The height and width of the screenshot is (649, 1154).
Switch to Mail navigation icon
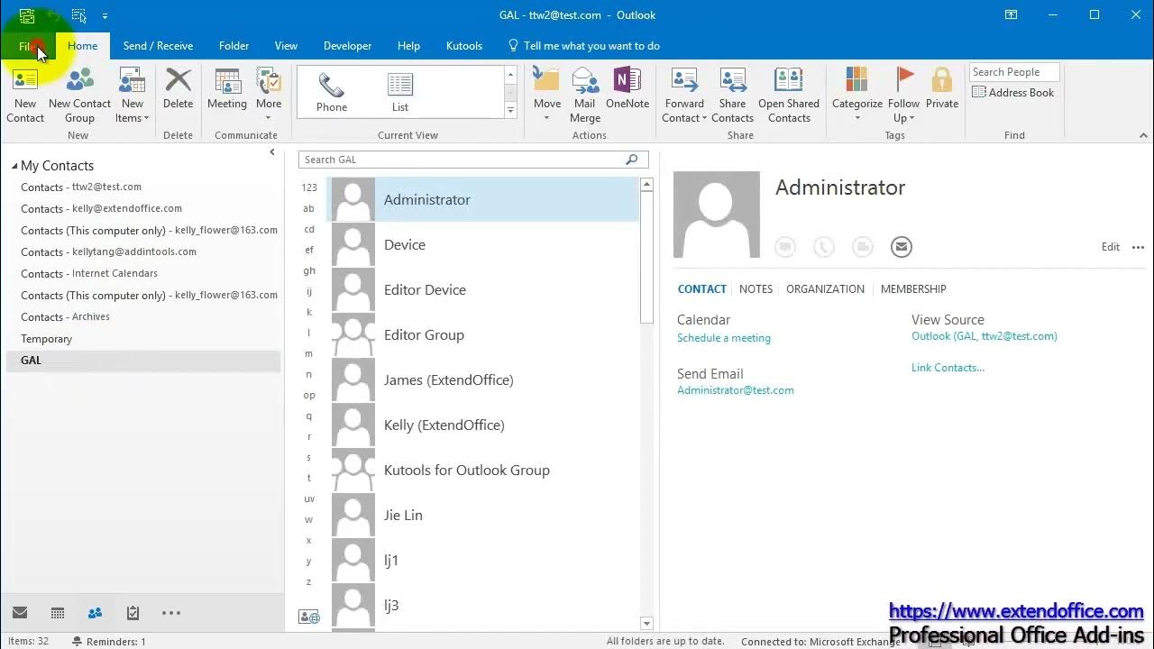pyautogui.click(x=20, y=613)
